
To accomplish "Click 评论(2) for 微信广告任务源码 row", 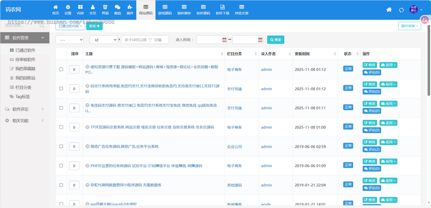I will point(372,150).
